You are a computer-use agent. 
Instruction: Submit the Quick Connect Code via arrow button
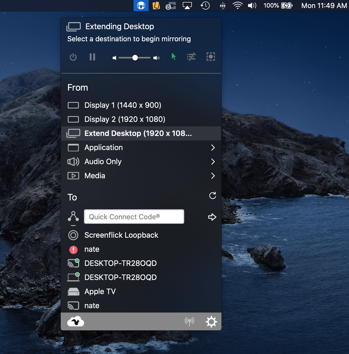[x=212, y=217]
